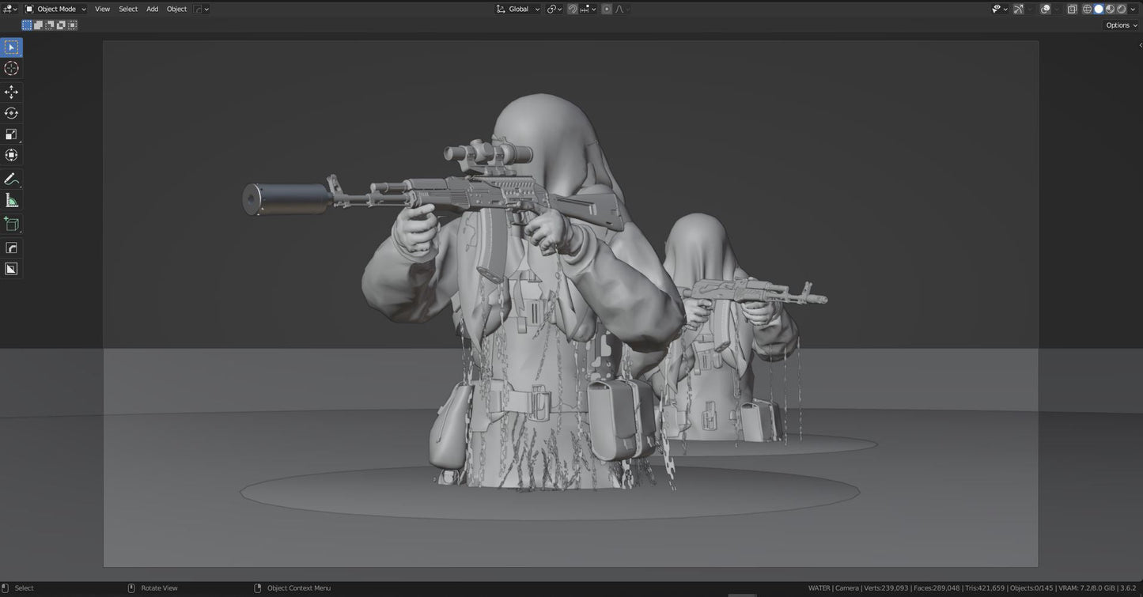Toggle snapping with the magnet icon
1143x597 pixels.
573,9
